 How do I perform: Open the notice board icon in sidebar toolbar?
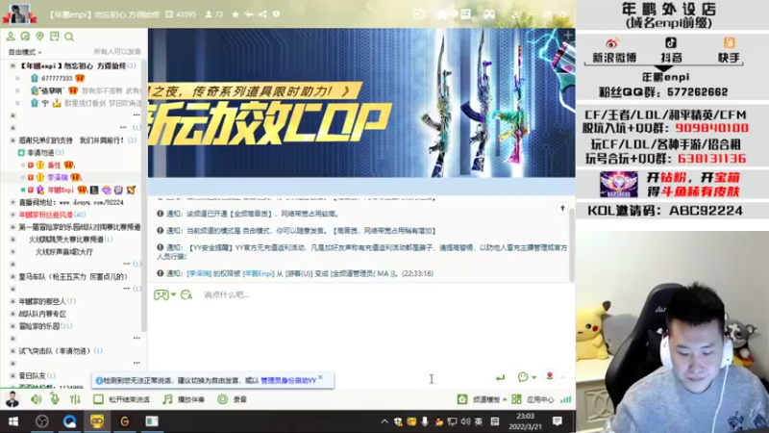click(x=55, y=37)
